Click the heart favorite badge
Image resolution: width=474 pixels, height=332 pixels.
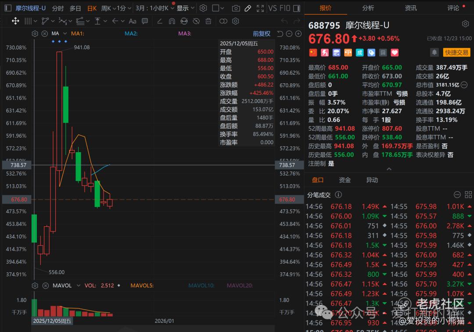395,53
